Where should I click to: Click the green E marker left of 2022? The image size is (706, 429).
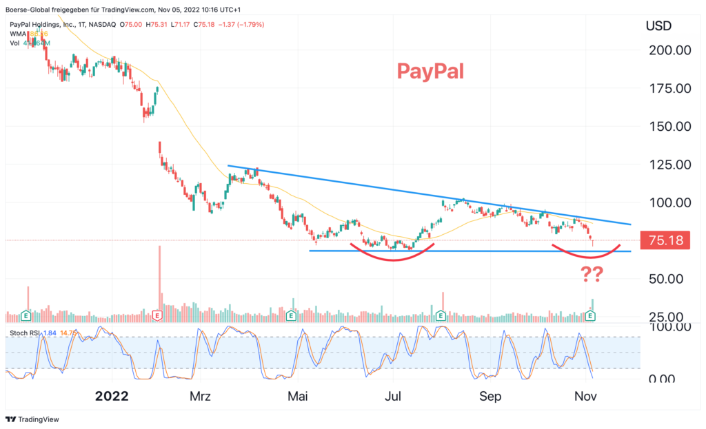tap(26, 315)
